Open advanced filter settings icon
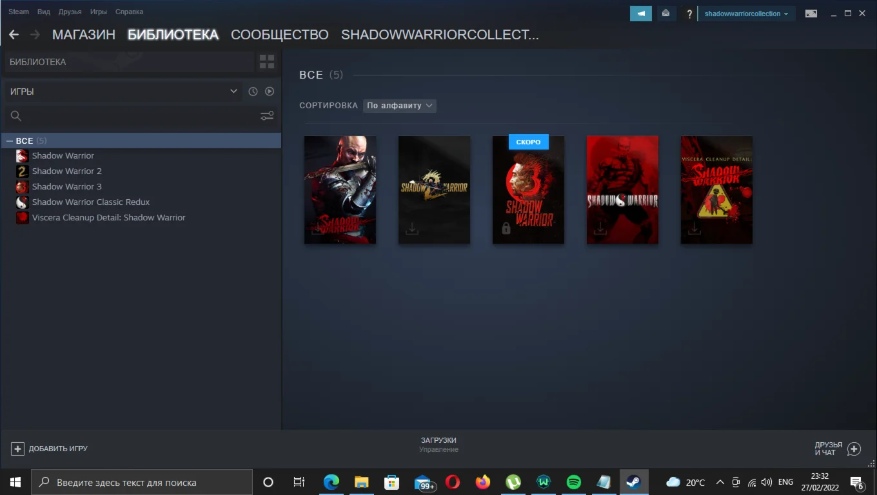The height and width of the screenshot is (495, 877). (x=267, y=116)
